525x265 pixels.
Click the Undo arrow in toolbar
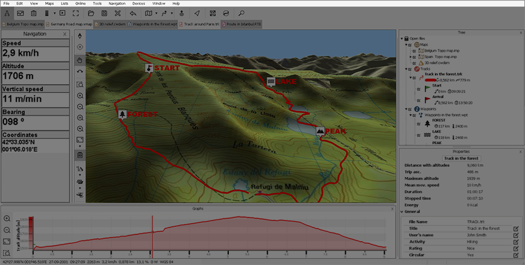(133, 13)
